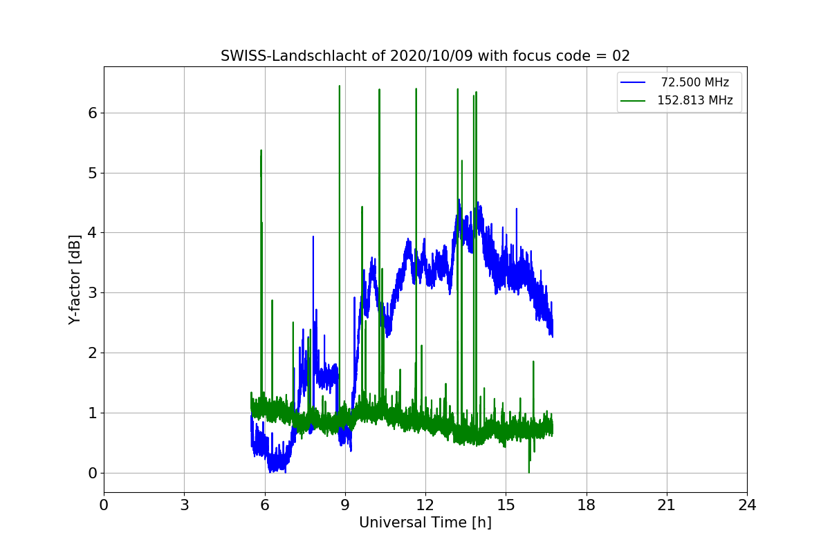Click the plot title mentioning SWISS-Landschlacht

(x=425, y=56)
